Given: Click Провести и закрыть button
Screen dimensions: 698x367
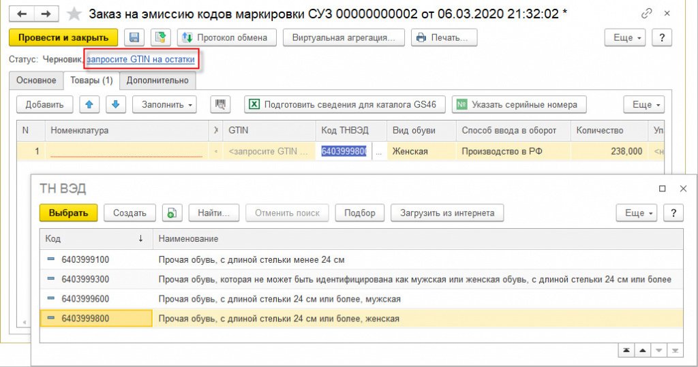Looking at the screenshot, I should click(x=63, y=37).
